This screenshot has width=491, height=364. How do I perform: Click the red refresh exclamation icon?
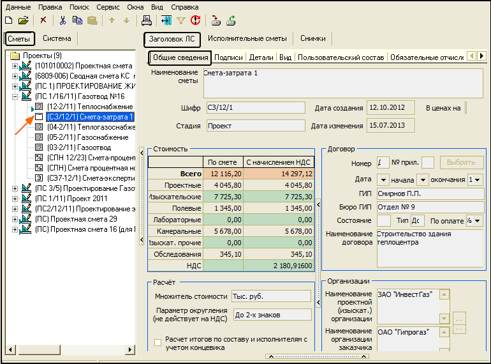pyautogui.click(x=195, y=20)
